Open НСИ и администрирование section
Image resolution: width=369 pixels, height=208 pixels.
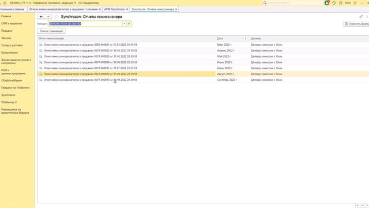[13, 72]
